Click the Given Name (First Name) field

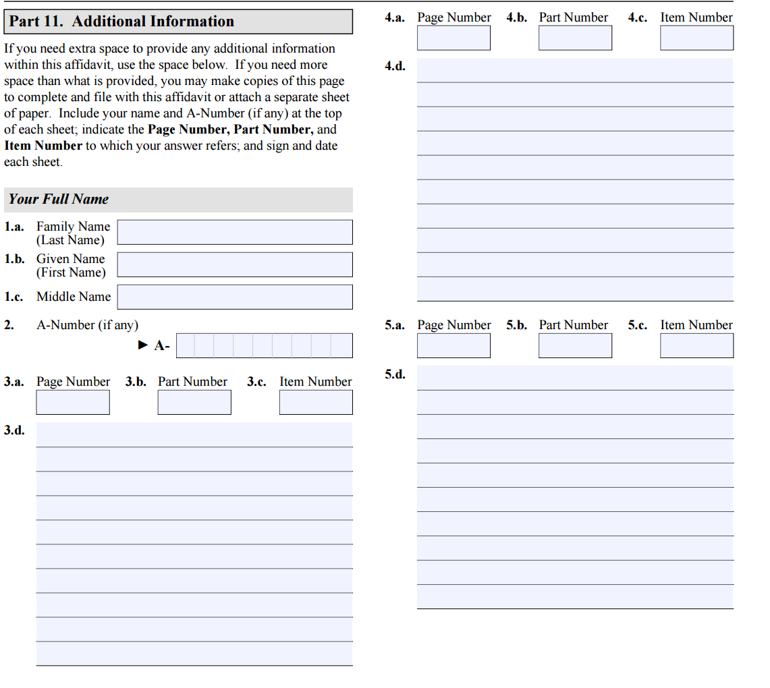(234, 264)
